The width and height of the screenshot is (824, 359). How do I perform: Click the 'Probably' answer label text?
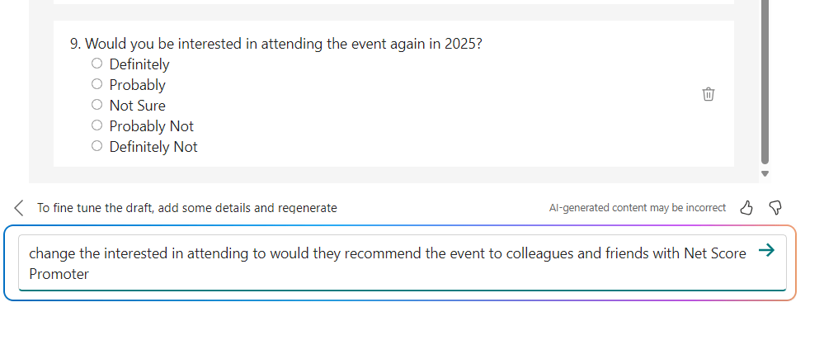(x=137, y=85)
